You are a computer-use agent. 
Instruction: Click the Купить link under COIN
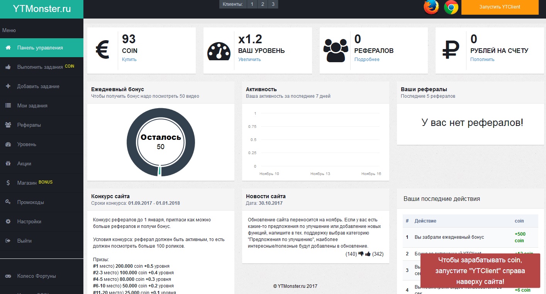pos(129,59)
